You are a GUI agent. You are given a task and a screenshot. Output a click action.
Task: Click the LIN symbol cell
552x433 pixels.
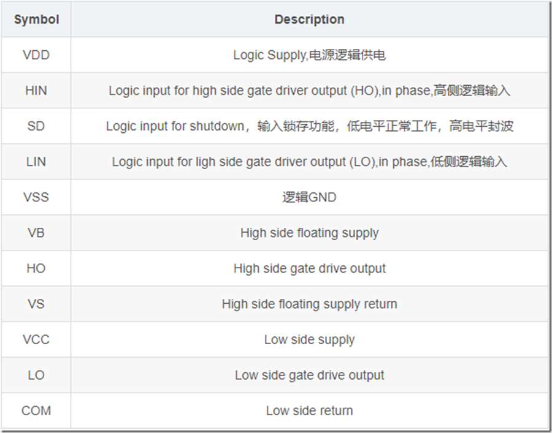(x=36, y=162)
